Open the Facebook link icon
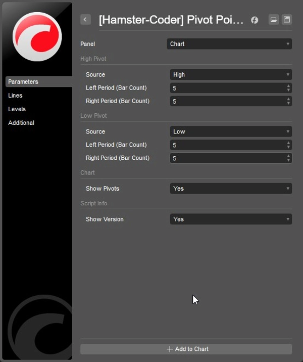 (255, 20)
